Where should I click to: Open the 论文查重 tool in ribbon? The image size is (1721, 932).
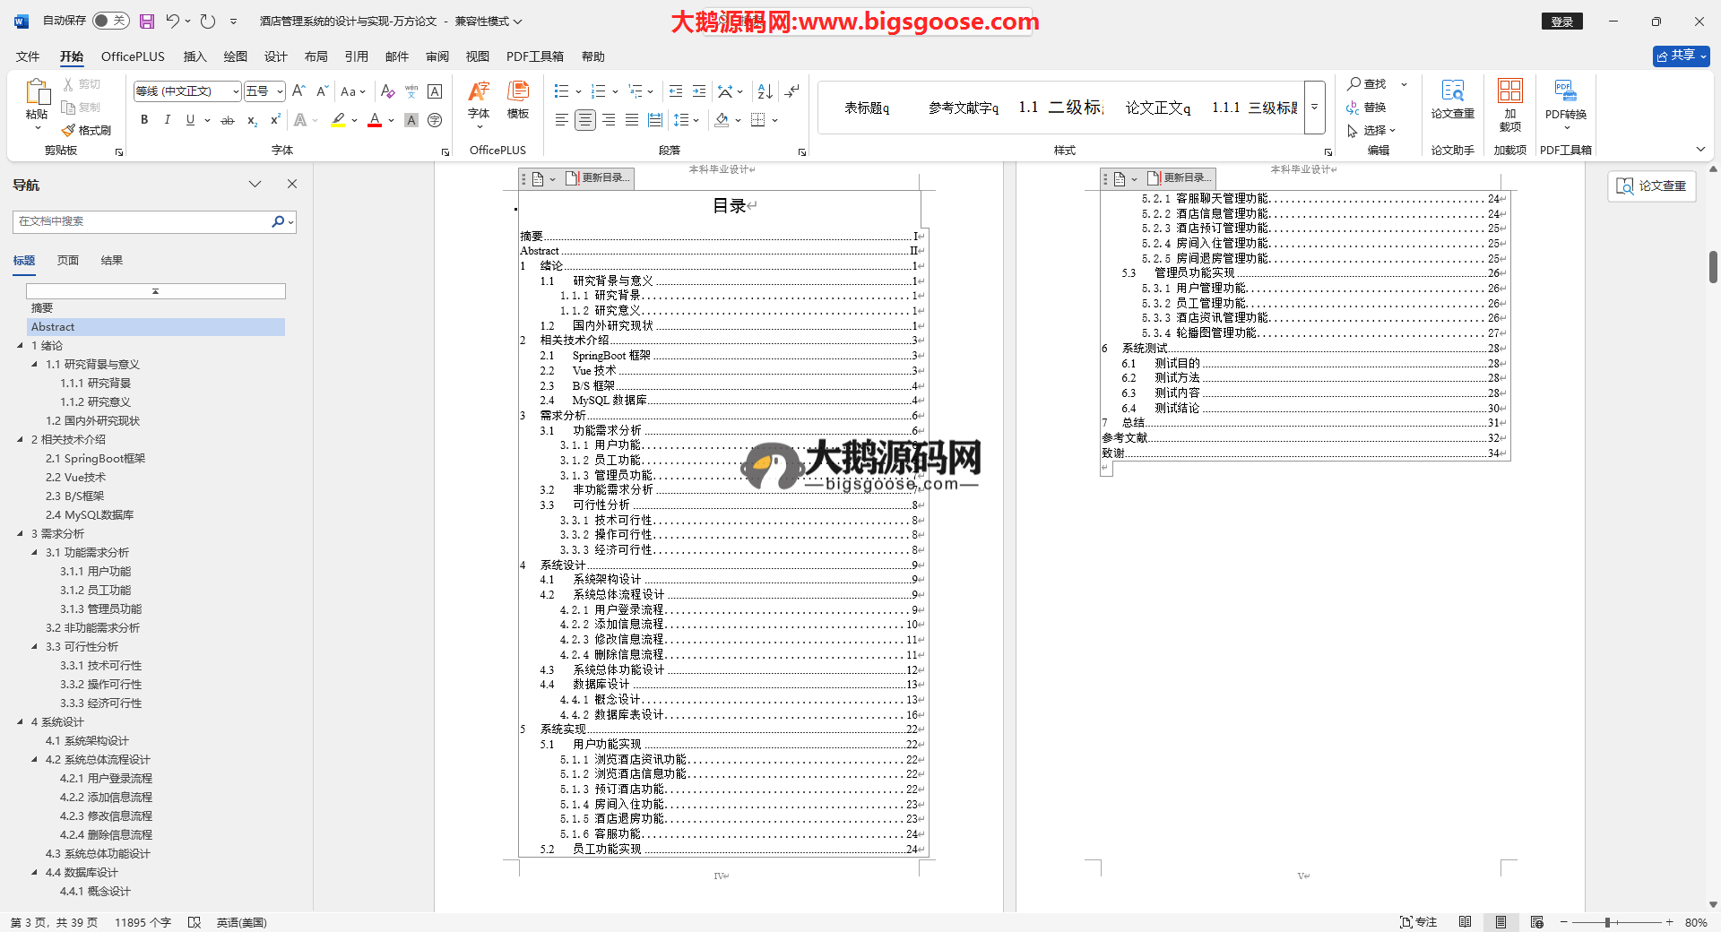click(1452, 99)
